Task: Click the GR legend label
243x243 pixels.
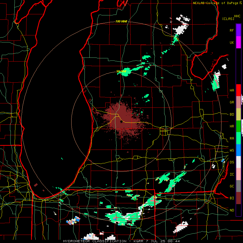Action: [232, 102]
